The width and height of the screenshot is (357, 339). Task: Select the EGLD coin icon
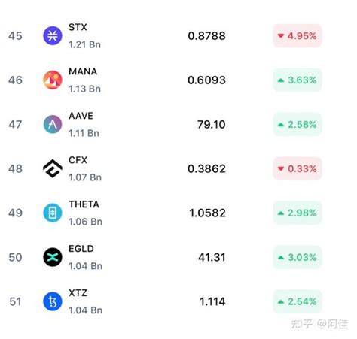click(x=53, y=257)
